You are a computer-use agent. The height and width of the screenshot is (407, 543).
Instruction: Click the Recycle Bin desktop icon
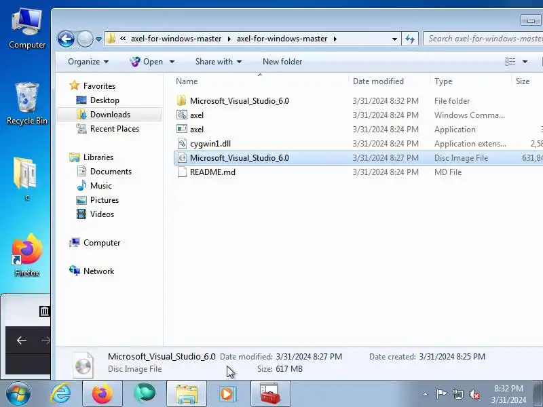point(27,103)
